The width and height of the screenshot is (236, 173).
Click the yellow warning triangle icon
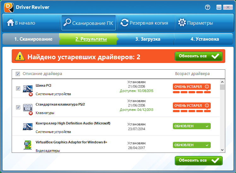click(x=20, y=56)
